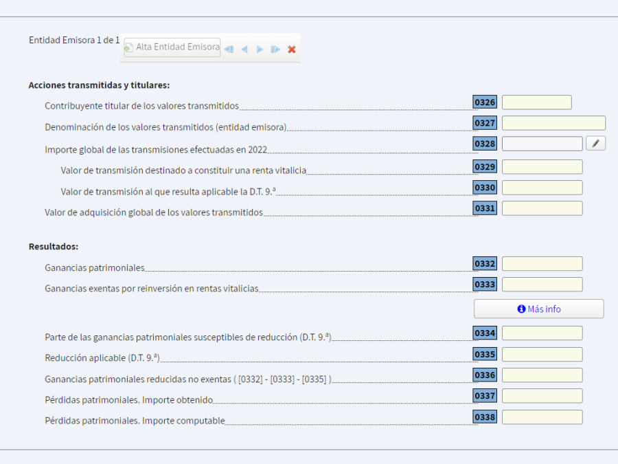Select Pérdidas patrimoniales Importe computable field 0338
The height and width of the screenshot is (464, 618).
[x=542, y=417]
